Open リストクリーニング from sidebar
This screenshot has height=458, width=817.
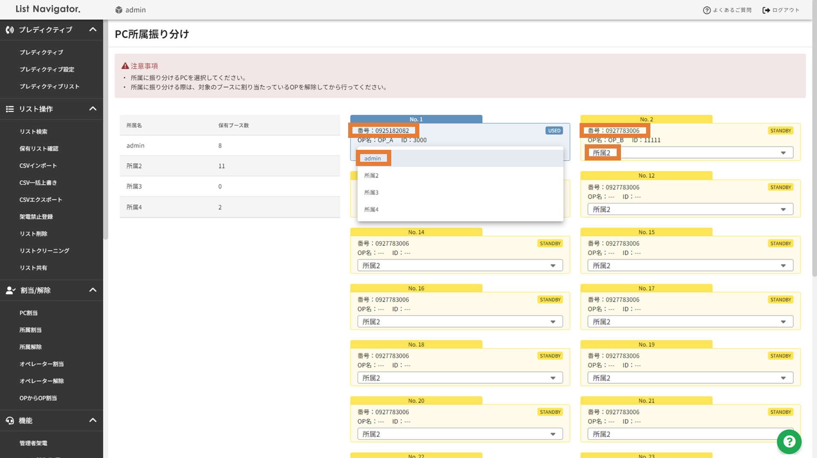coord(44,251)
